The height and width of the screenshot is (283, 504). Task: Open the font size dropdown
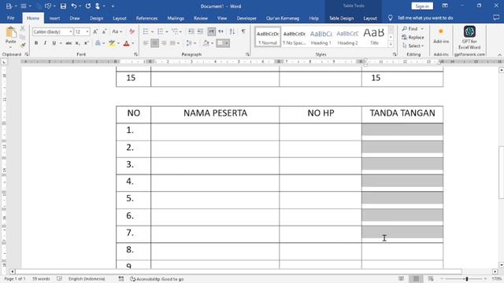87,31
